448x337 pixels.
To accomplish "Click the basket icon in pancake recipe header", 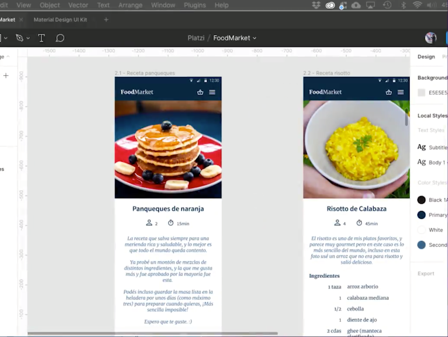I will pyautogui.click(x=200, y=92).
